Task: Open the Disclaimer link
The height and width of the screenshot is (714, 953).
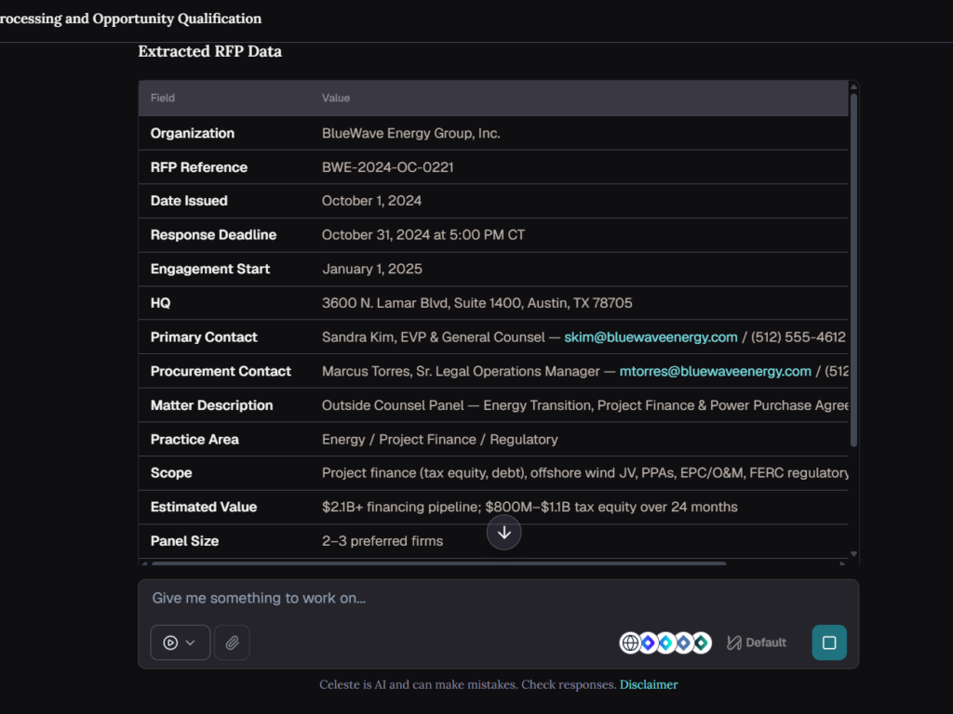Action: tap(649, 684)
